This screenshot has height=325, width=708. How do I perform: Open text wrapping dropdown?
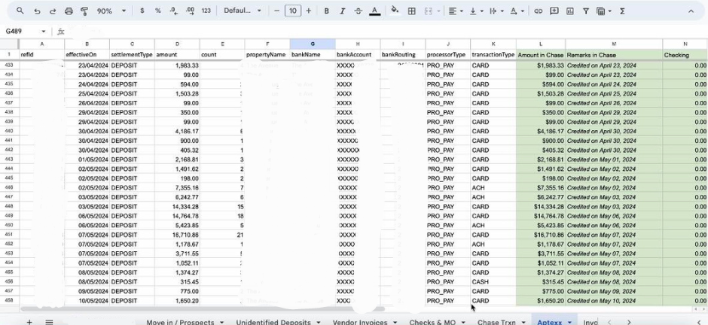tap(496, 11)
